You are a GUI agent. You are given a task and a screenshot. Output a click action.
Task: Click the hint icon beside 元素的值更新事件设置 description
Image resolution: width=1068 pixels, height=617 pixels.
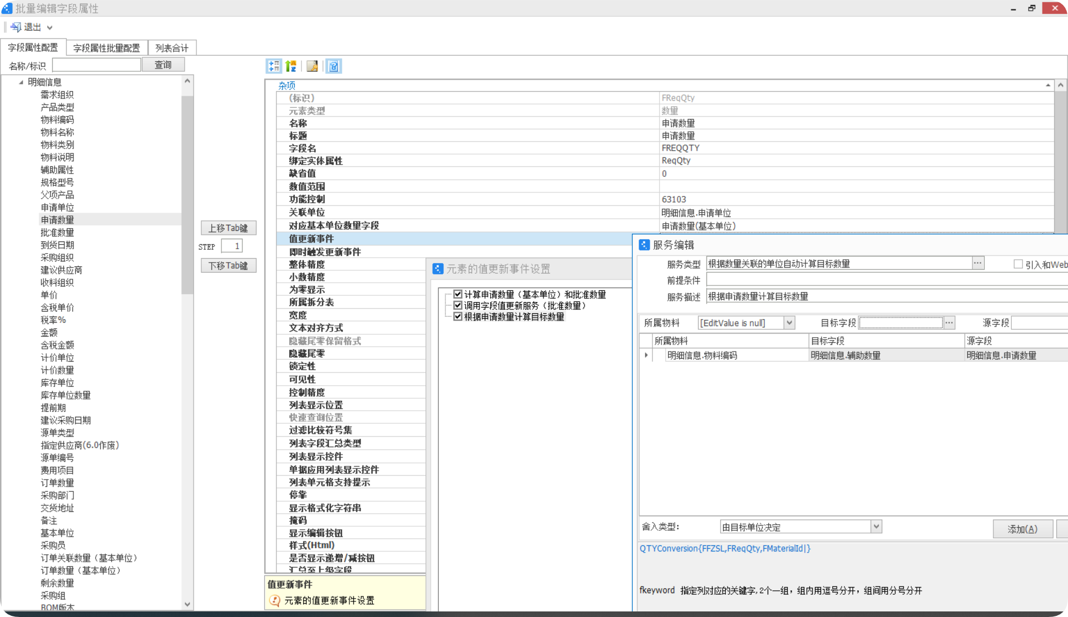[x=275, y=600]
